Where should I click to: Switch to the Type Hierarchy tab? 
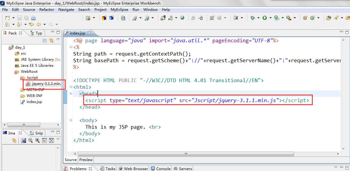[x=36, y=33]
